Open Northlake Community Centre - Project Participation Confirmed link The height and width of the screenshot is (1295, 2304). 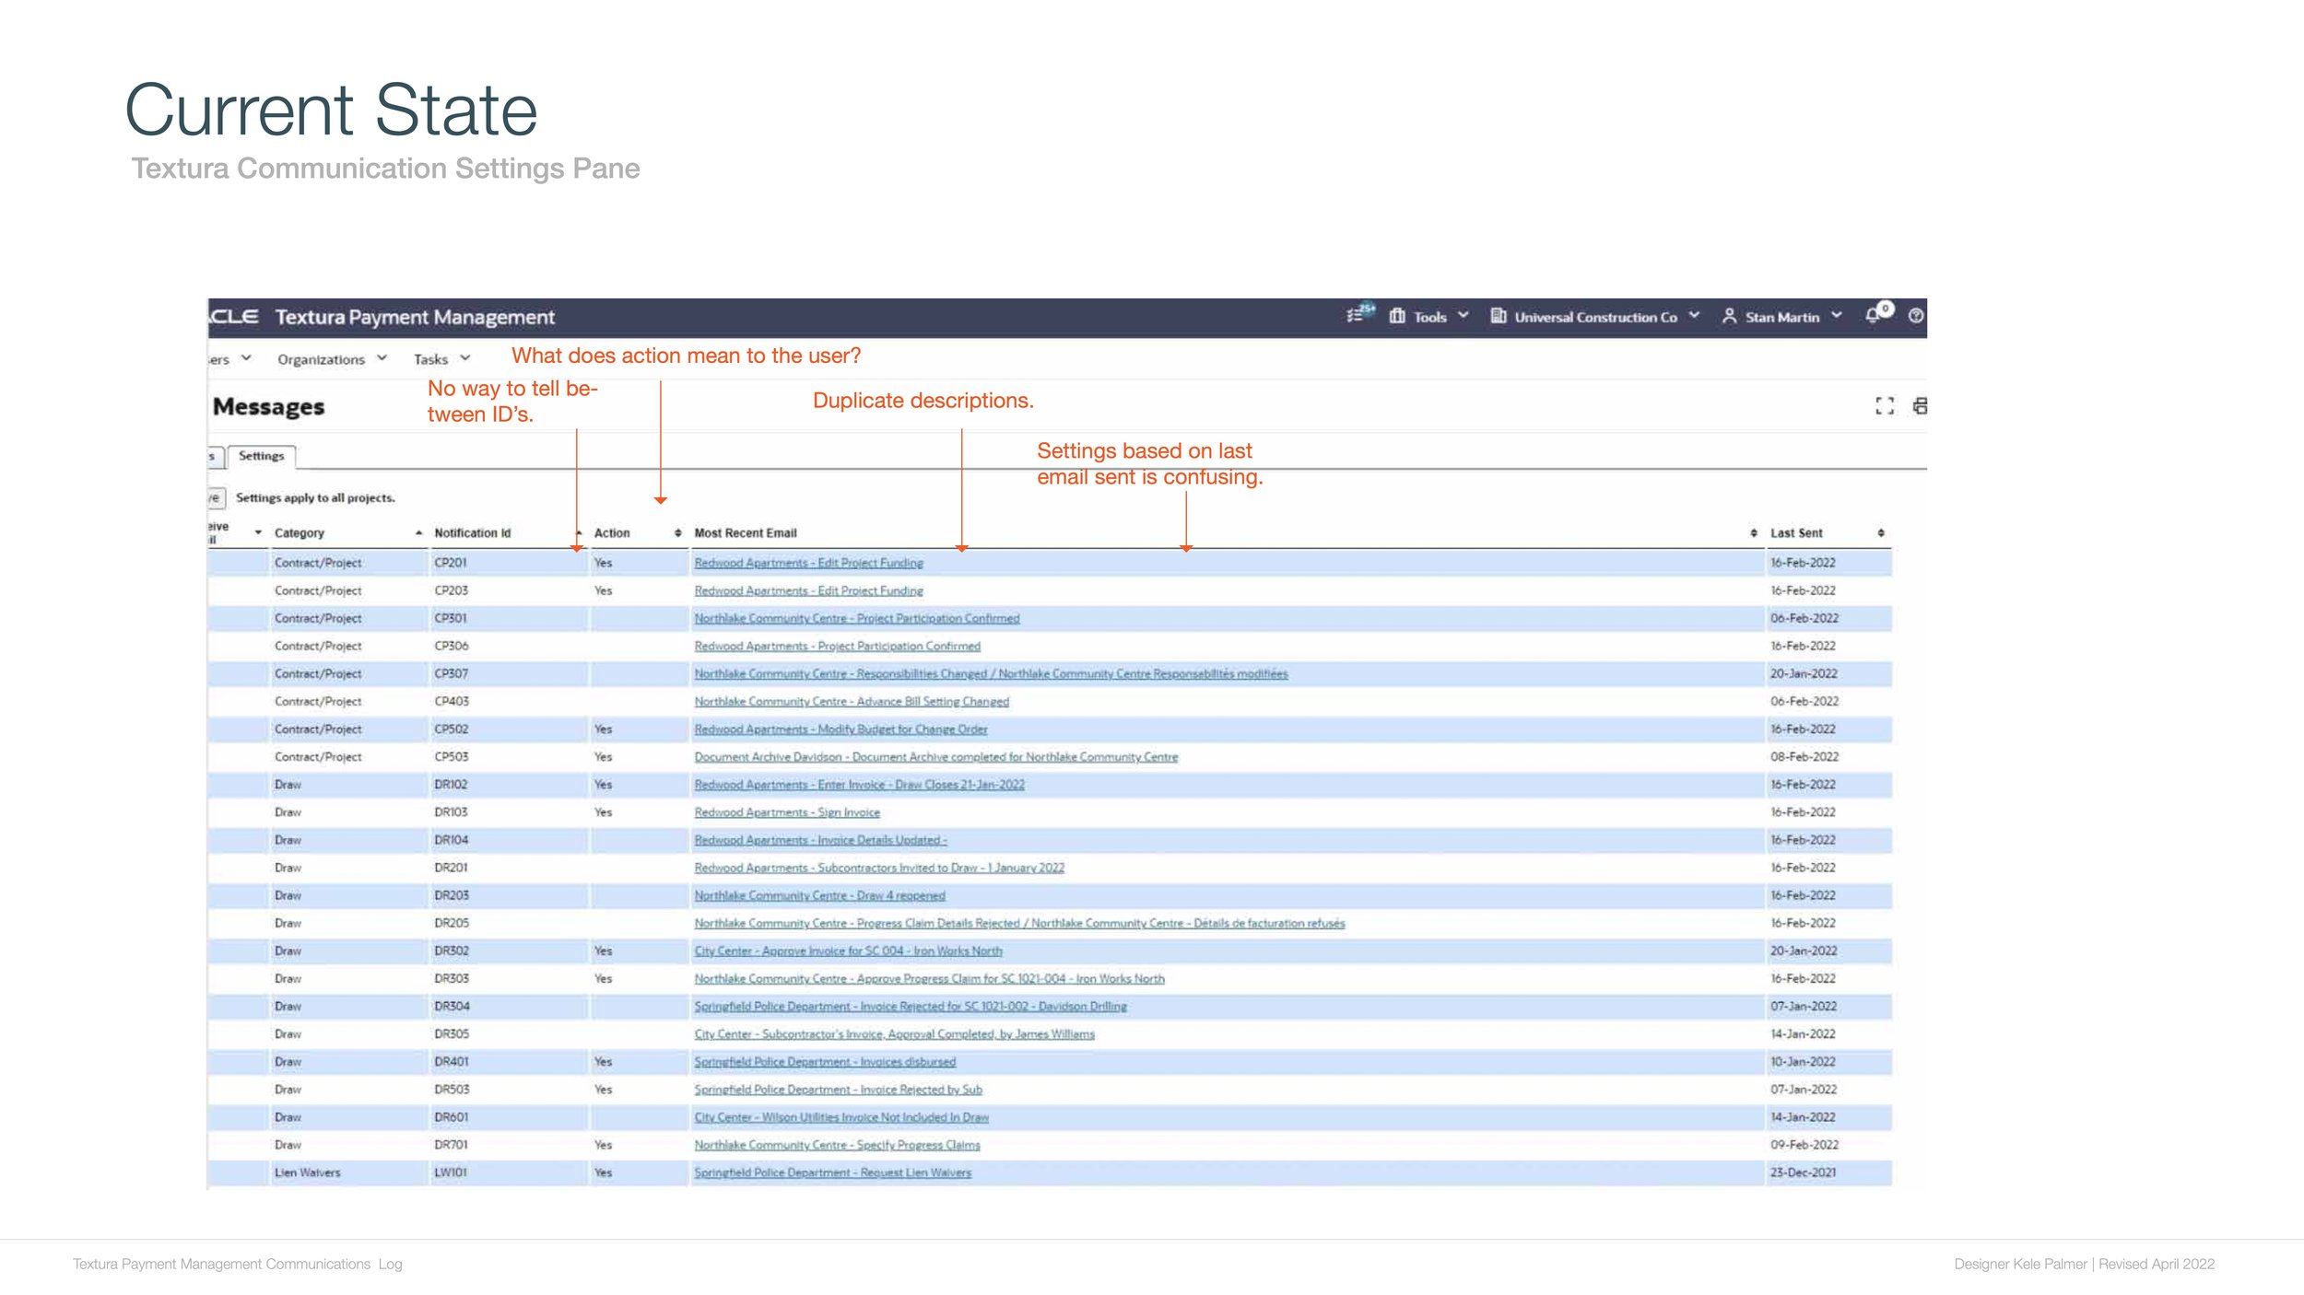click(856, 618)
